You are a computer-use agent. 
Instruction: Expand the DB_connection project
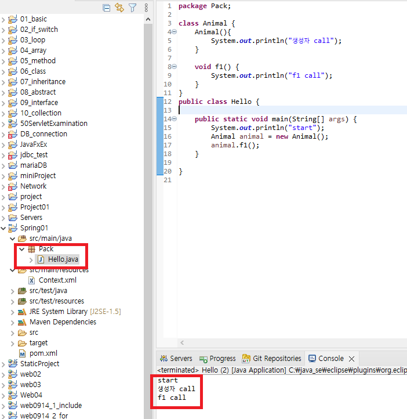(3, 135)
